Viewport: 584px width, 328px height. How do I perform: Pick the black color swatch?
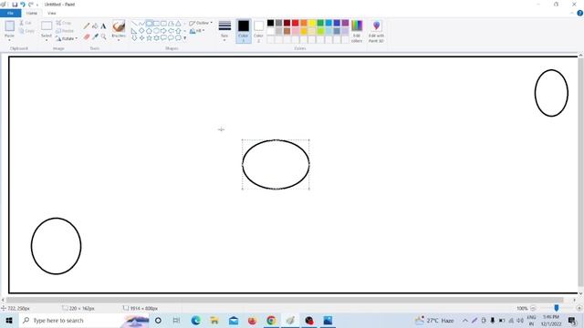pos(270,23)
